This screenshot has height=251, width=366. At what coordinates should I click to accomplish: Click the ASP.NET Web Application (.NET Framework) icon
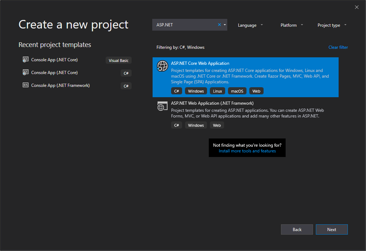(x=162, y=106)
